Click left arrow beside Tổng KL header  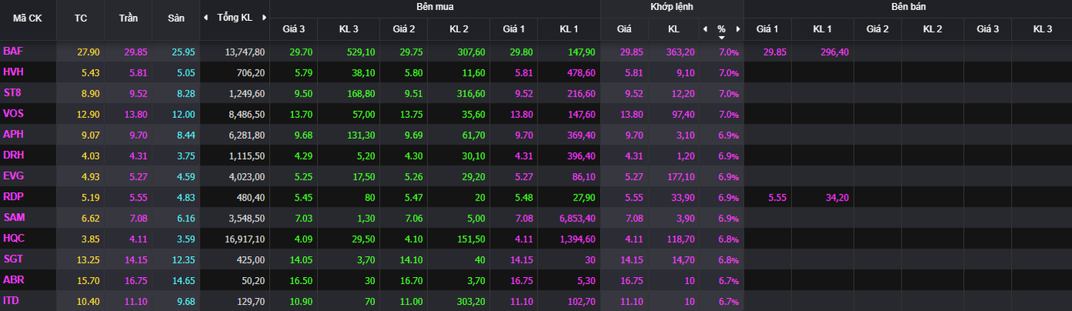(205, 17)
